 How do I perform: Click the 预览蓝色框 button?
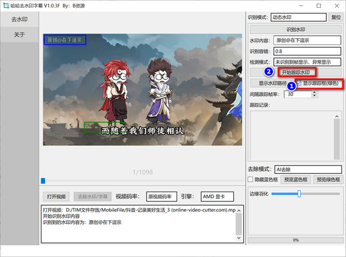(x=296, y=180)
